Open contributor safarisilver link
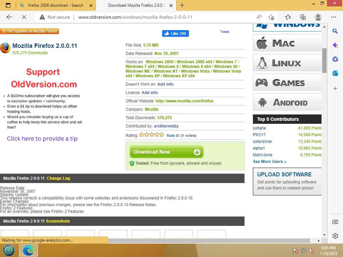 (263, 142)
